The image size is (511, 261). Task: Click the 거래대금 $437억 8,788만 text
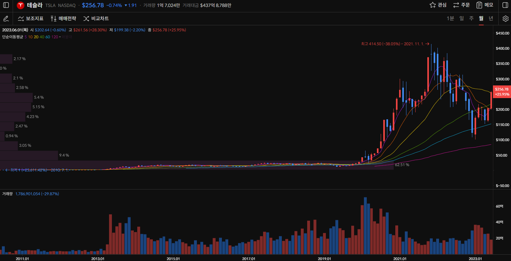[x=207, y=5]
